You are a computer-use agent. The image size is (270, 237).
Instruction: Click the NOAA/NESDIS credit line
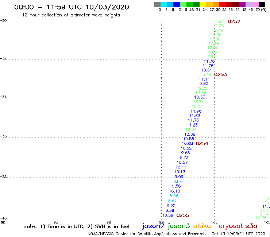[147, 234]
